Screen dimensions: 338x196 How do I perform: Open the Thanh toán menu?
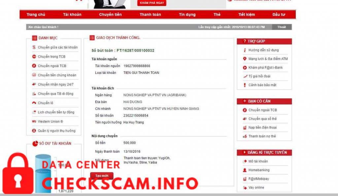(150, 15)
